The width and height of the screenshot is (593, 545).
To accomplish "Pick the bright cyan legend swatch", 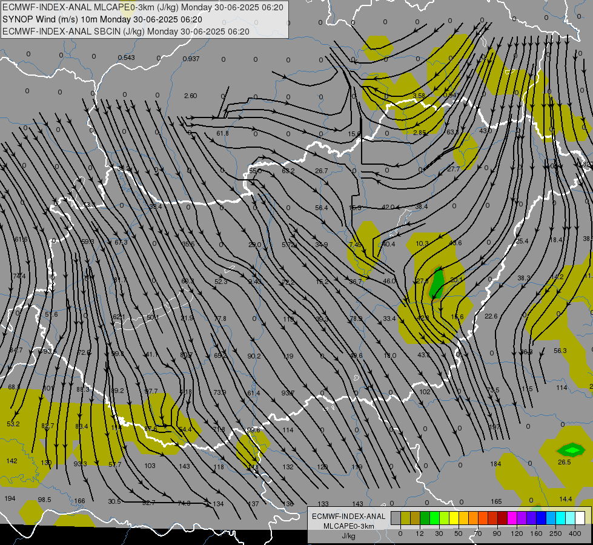I will click(x=562, y=518).
